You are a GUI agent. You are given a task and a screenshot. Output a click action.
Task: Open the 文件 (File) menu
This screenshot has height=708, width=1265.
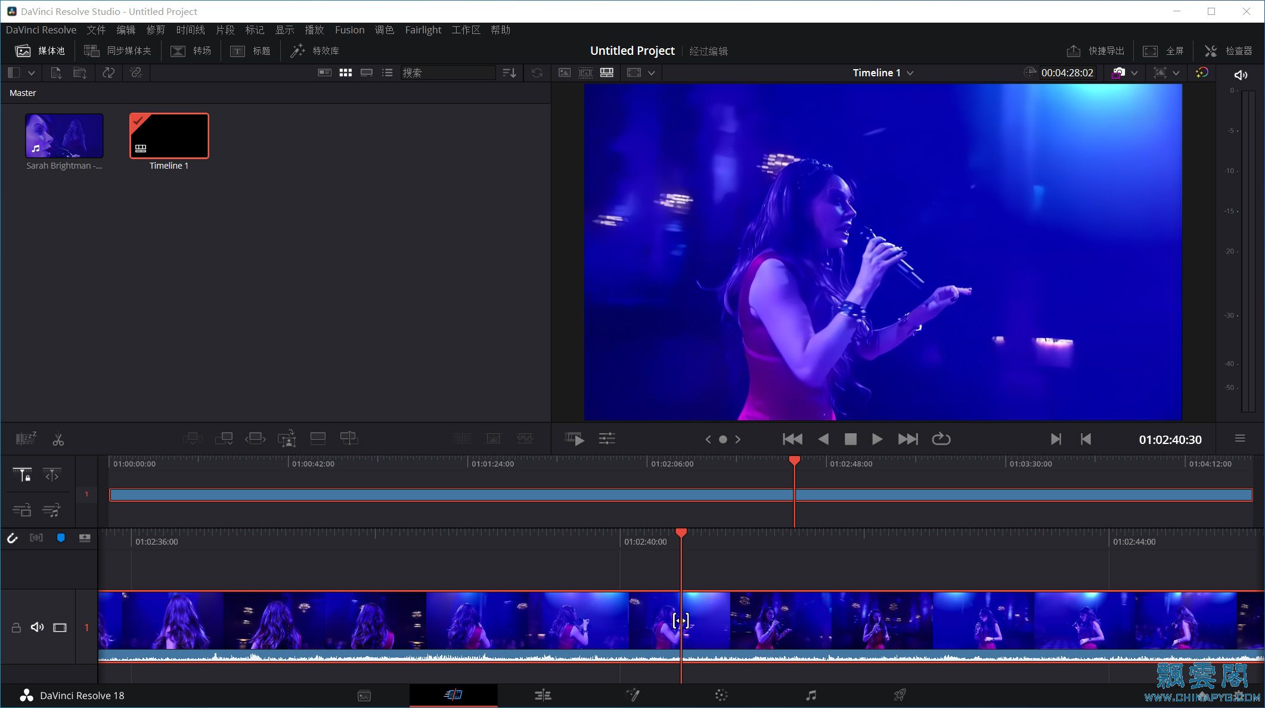(x=96, y=30)
